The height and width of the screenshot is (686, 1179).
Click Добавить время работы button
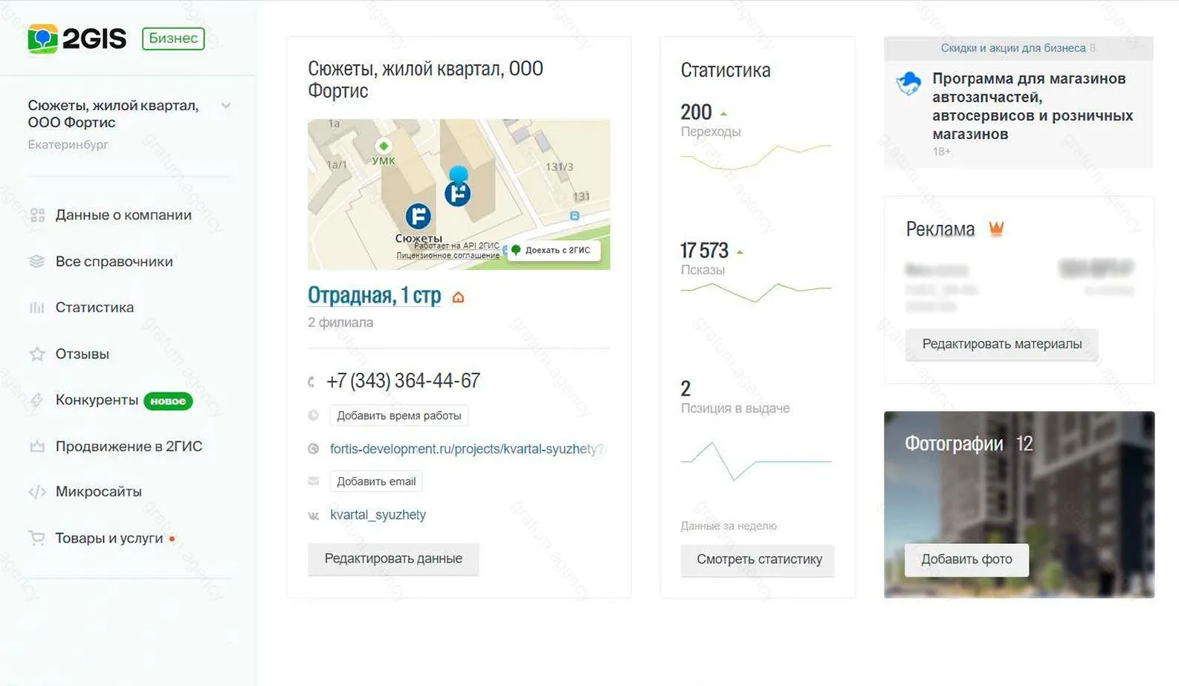[x=399, y=415]
